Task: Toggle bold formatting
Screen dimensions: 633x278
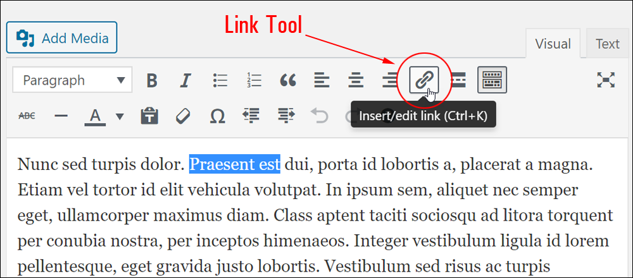Action: (152, 80)
